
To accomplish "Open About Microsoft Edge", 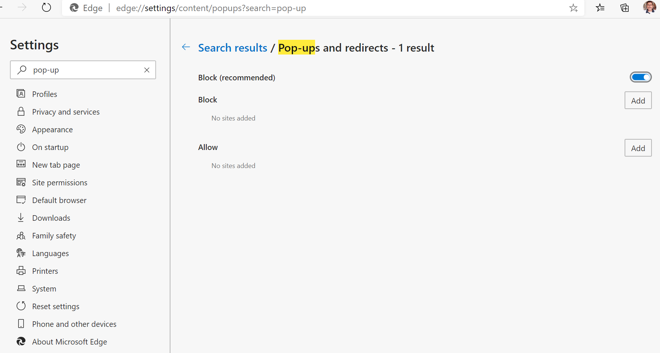I will [x=69, y=342].
